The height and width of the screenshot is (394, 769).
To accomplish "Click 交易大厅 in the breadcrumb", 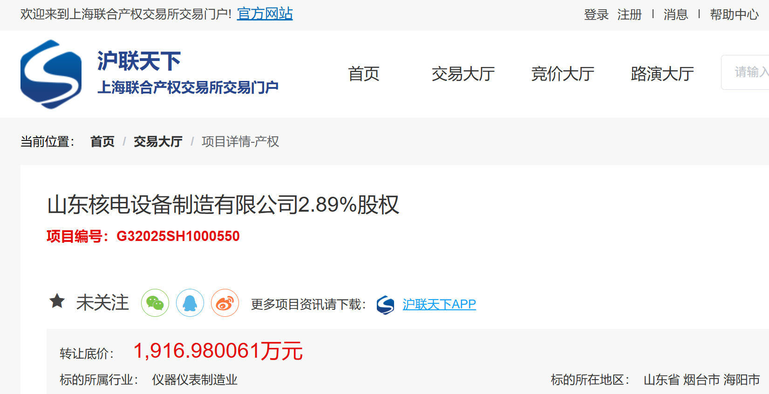I will pyautogui.click(x=158, y=141).
